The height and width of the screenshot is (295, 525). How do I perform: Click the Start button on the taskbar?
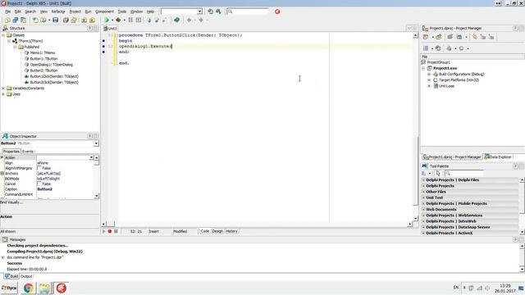click(x=9, y=288)
